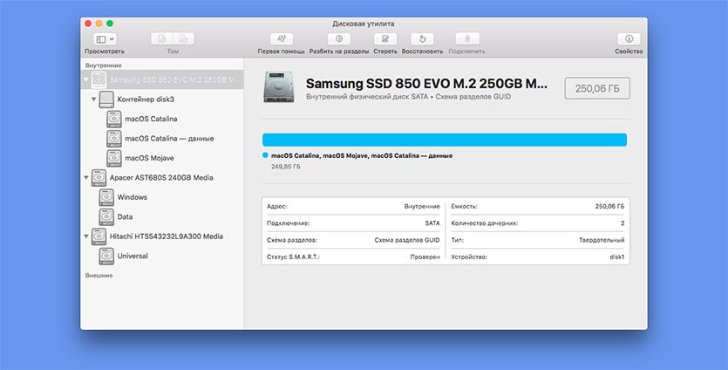728x370 pixels.
Task: Select the Universal volume row
Action: (x=161, y=256)
